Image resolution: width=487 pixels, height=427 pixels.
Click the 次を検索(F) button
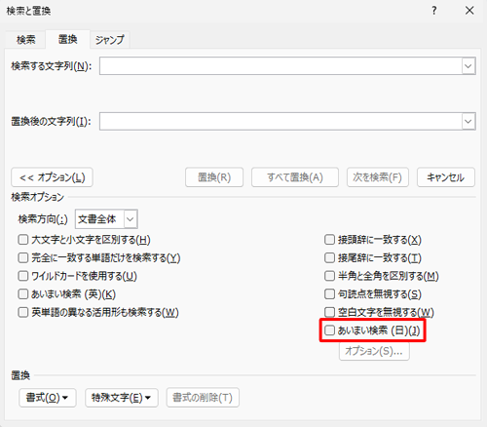coord(378,177)
